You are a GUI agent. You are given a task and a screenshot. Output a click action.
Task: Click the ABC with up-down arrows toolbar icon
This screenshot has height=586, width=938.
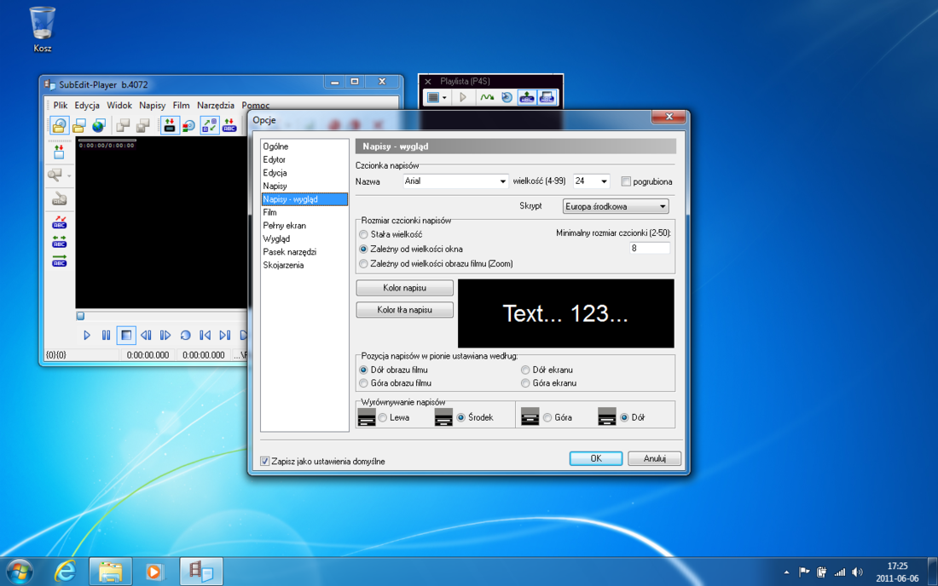pyautogui.click(x=229, y=125)
